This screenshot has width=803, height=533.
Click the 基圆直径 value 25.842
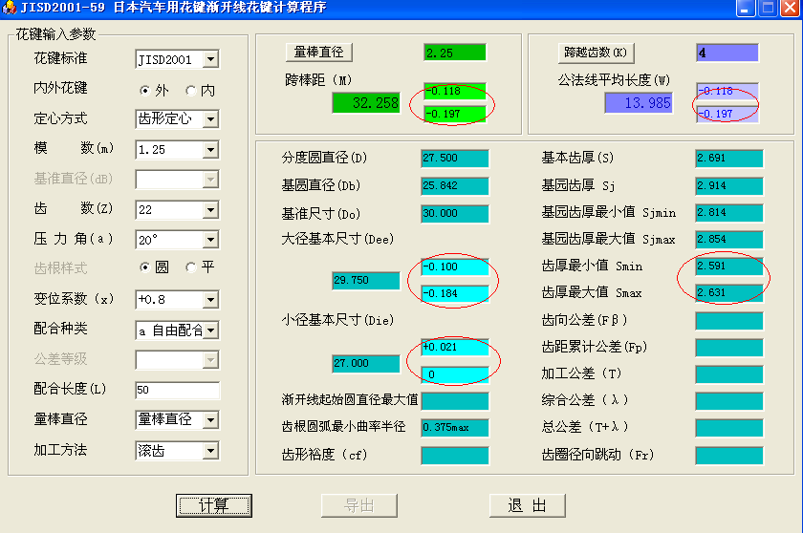tap(455, 185)
